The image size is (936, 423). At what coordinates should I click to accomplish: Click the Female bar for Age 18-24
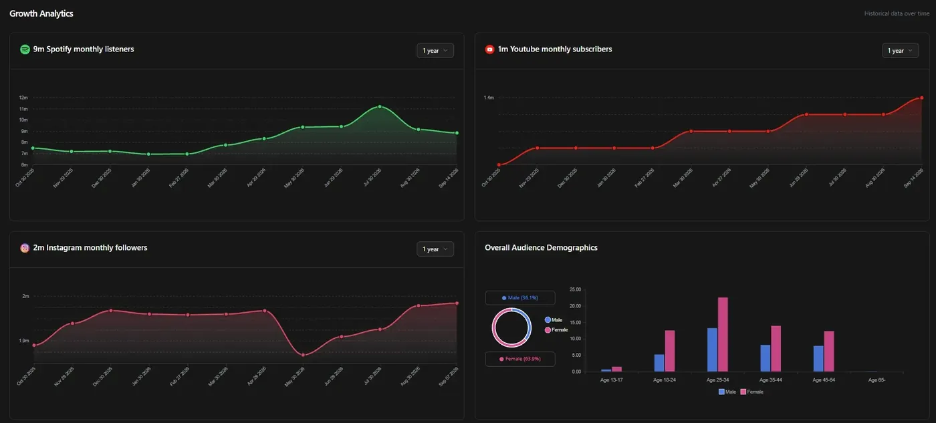[x=670, y=351]
